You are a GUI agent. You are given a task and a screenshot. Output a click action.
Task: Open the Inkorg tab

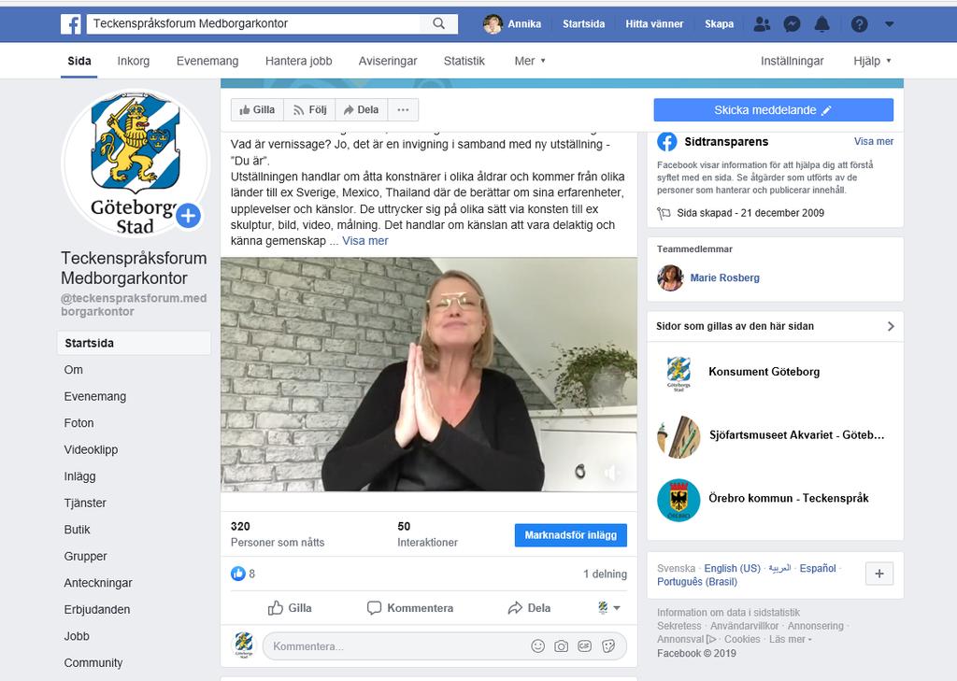(133, 61)
